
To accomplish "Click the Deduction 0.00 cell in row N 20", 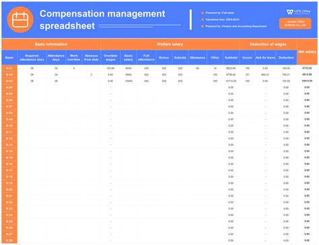I will [x=286, y=190].
